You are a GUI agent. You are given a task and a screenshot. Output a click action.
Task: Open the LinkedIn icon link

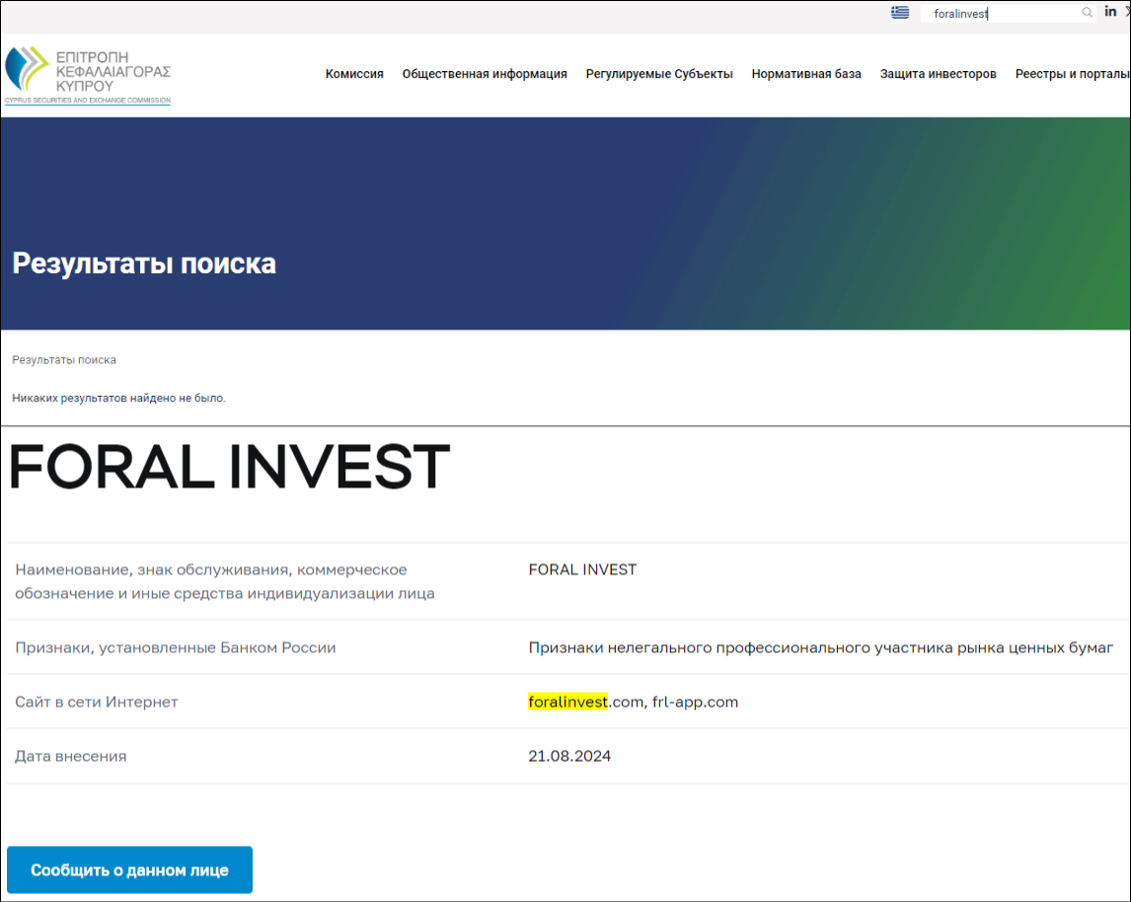[x=1110, y=12]
